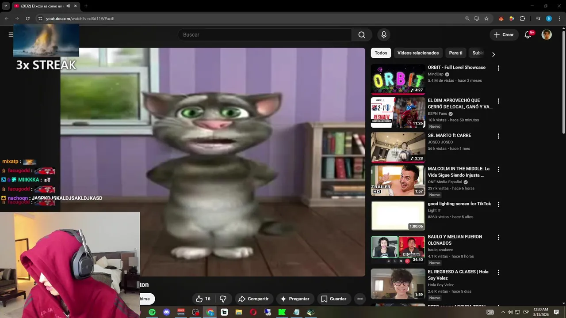Click ESP language indicator in tray

526,312
